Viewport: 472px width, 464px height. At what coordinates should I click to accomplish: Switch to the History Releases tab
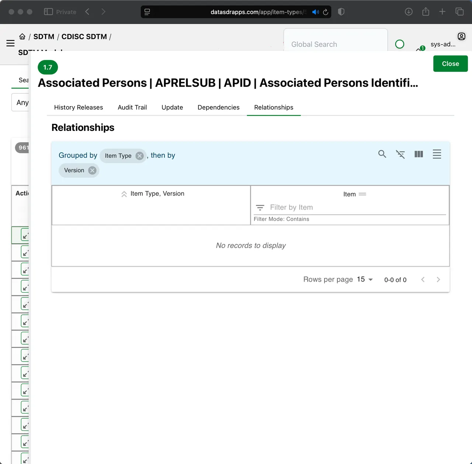79,107
